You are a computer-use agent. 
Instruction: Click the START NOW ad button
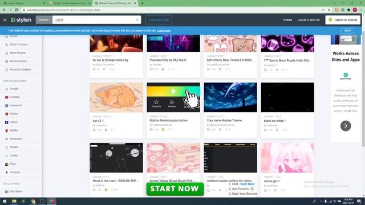point(175,189)
